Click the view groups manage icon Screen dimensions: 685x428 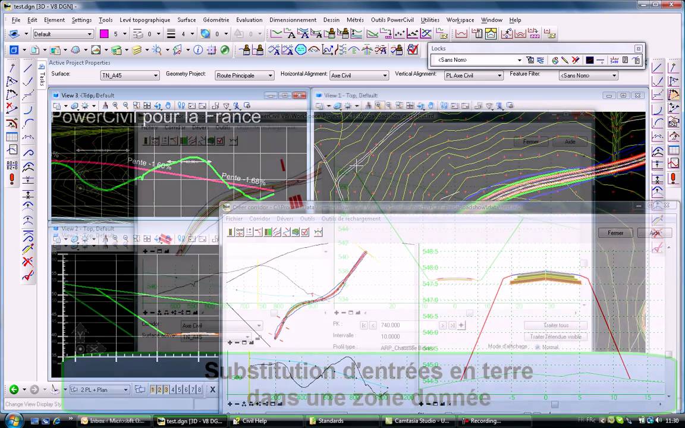coord(140,389)
